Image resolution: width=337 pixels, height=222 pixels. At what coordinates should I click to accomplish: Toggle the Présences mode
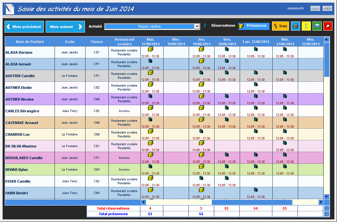[254, 26]
